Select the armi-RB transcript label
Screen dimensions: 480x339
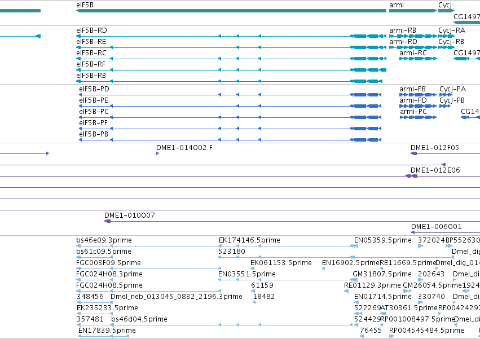(403, 30)
